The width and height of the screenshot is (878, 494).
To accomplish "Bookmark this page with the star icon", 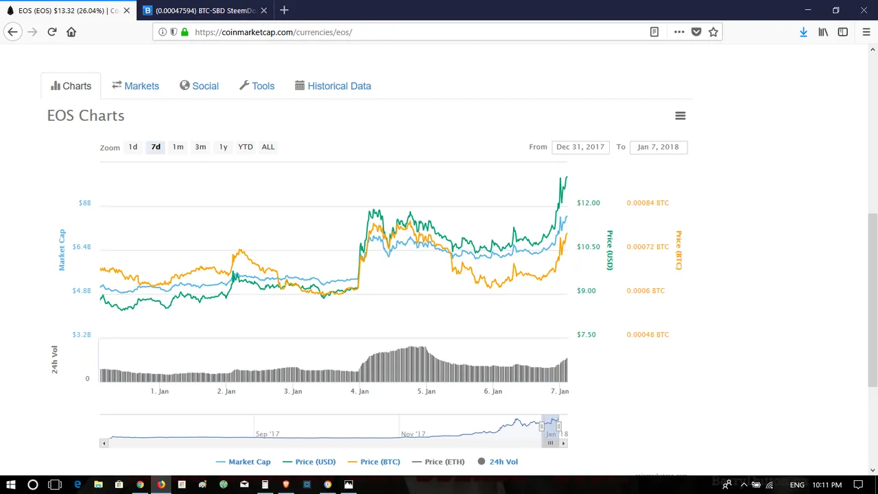I will point(713,32).
